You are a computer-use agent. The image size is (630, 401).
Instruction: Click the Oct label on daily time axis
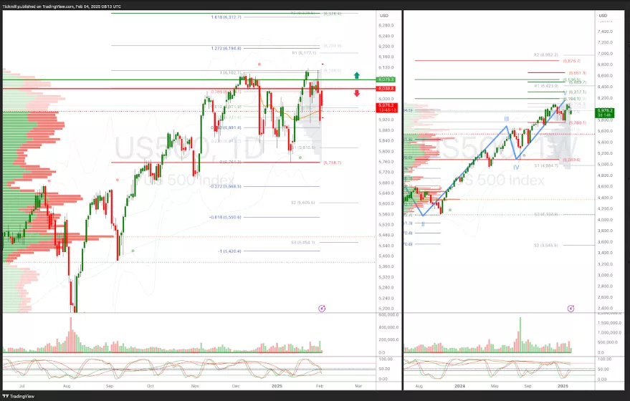tap(151, 386)
